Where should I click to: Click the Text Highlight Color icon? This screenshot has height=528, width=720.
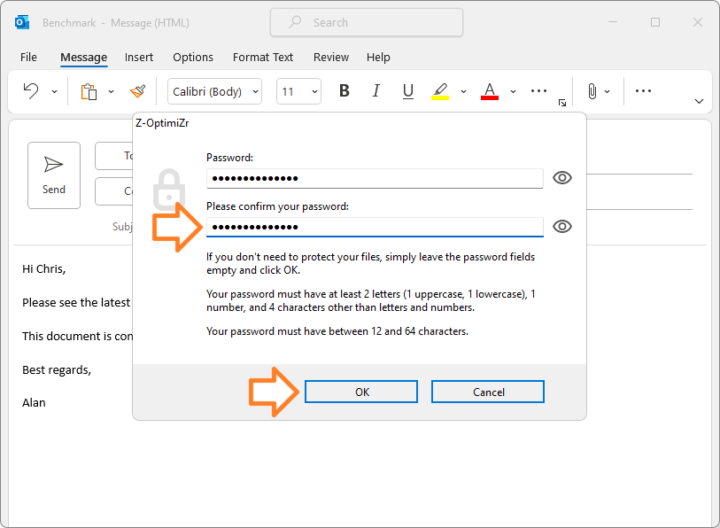click(440, 90)
